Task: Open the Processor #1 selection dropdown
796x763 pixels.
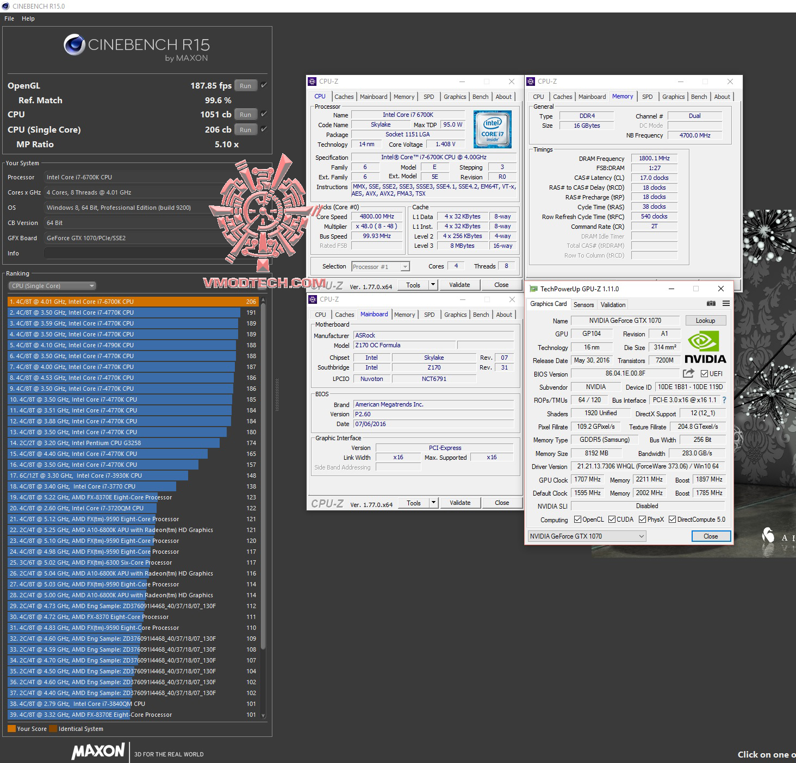Action: pyautogui.click(x=380, y=266)
